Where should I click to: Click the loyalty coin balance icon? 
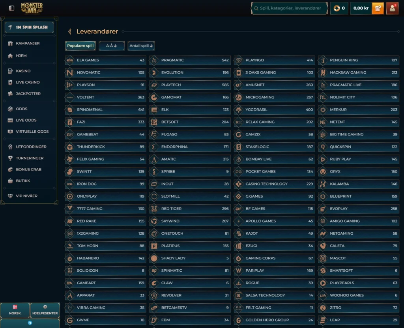pyautogui.click(x=337, y=8)
